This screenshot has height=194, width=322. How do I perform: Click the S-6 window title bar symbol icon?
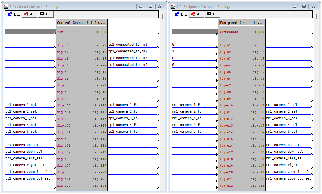[x=173, y=6]
